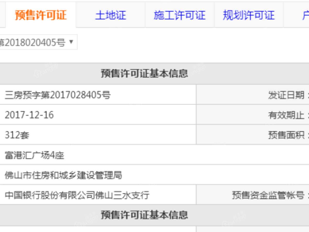The height and width of the screenshot is (232, 309).
Task: Click 中国银行股份有限公司佛山三水支行 bank cell
Action: 77,195
